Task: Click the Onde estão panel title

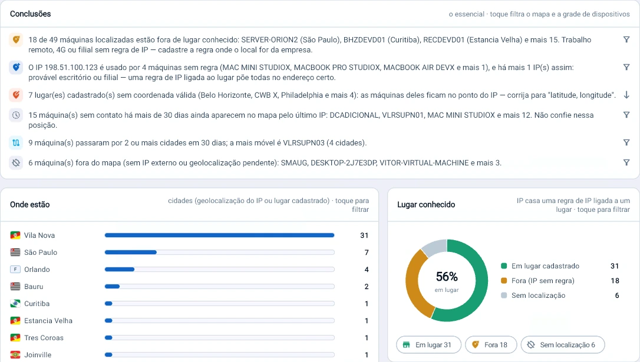Action: (30, 205)
